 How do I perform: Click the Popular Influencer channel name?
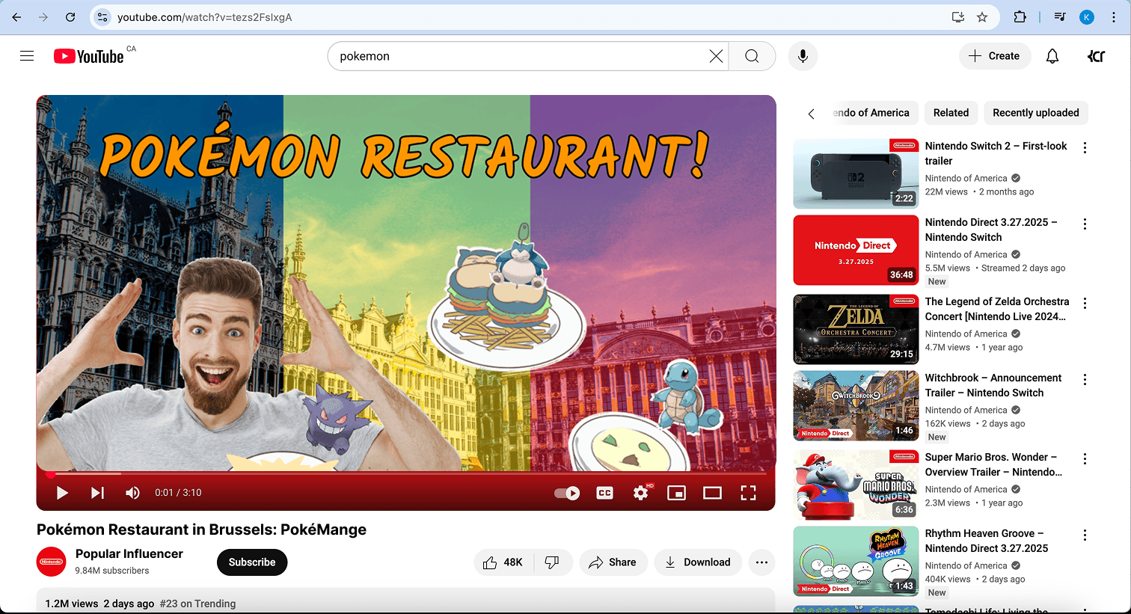(x=129, y=553)
